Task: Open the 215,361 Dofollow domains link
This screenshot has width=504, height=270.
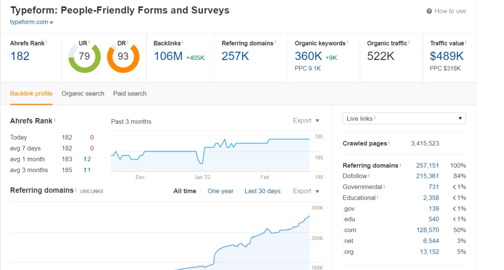Action: click(x=427, y=176)
